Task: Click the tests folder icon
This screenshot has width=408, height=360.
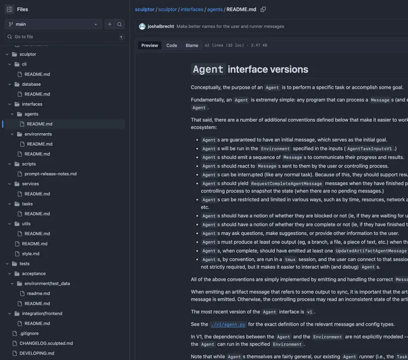Action: click(x=14, y=264)
